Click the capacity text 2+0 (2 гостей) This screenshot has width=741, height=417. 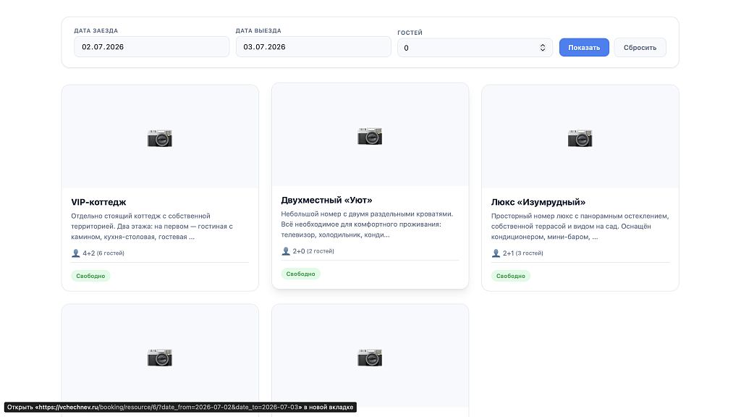click(x=313, y=251)
